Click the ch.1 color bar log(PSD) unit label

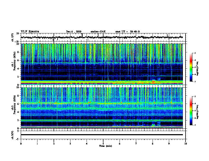click(198, 68)
